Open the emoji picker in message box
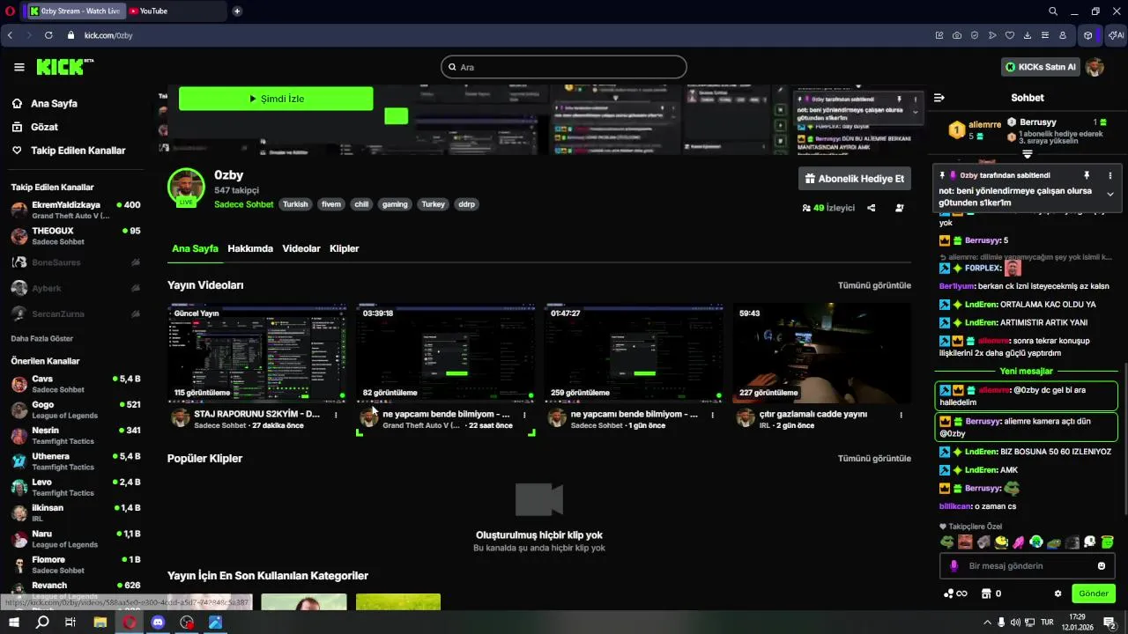This screenshot has height=634, width=1128. (x=1102, y=566)
